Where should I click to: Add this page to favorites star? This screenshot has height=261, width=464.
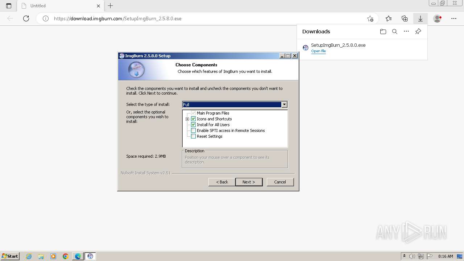[370, 18]
